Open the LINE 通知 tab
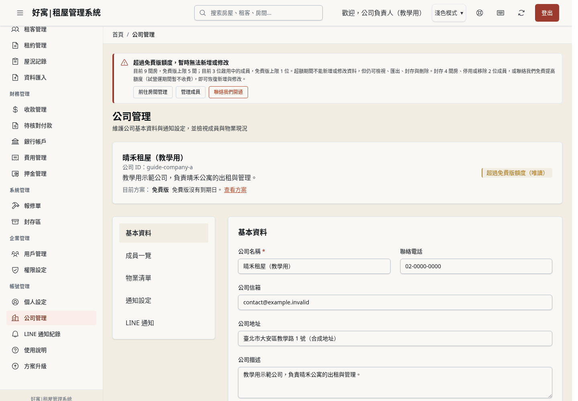Image resolution: width=578 pixels, height=401 pixels. (164, 323)
